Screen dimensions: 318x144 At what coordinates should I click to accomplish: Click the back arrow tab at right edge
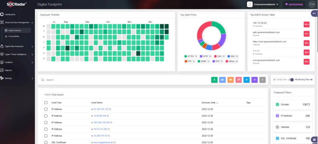click(x=314, y=13)
